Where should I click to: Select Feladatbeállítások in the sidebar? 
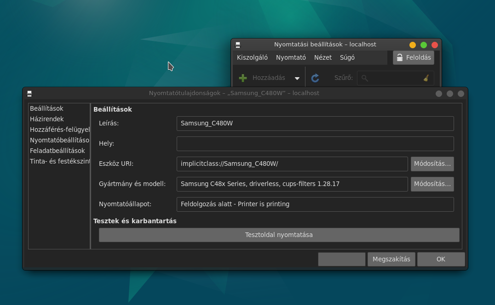coord(59,151)
